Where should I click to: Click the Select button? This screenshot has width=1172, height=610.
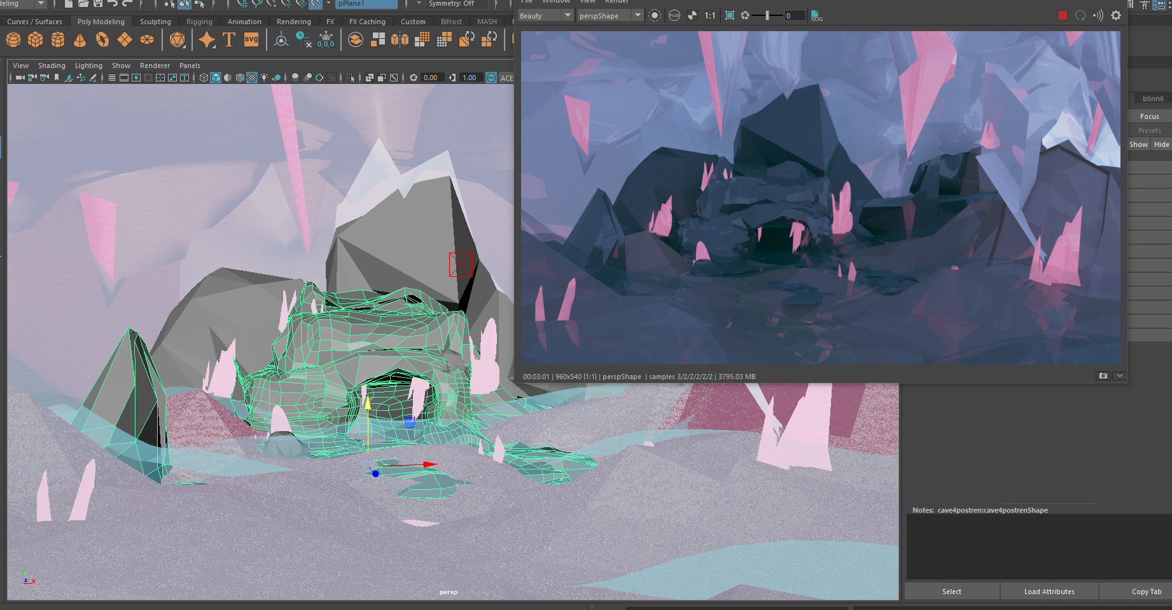pos(952,592)
